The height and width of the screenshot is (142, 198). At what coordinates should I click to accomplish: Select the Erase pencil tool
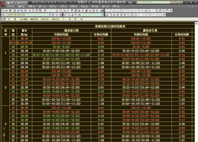point(107,15)
